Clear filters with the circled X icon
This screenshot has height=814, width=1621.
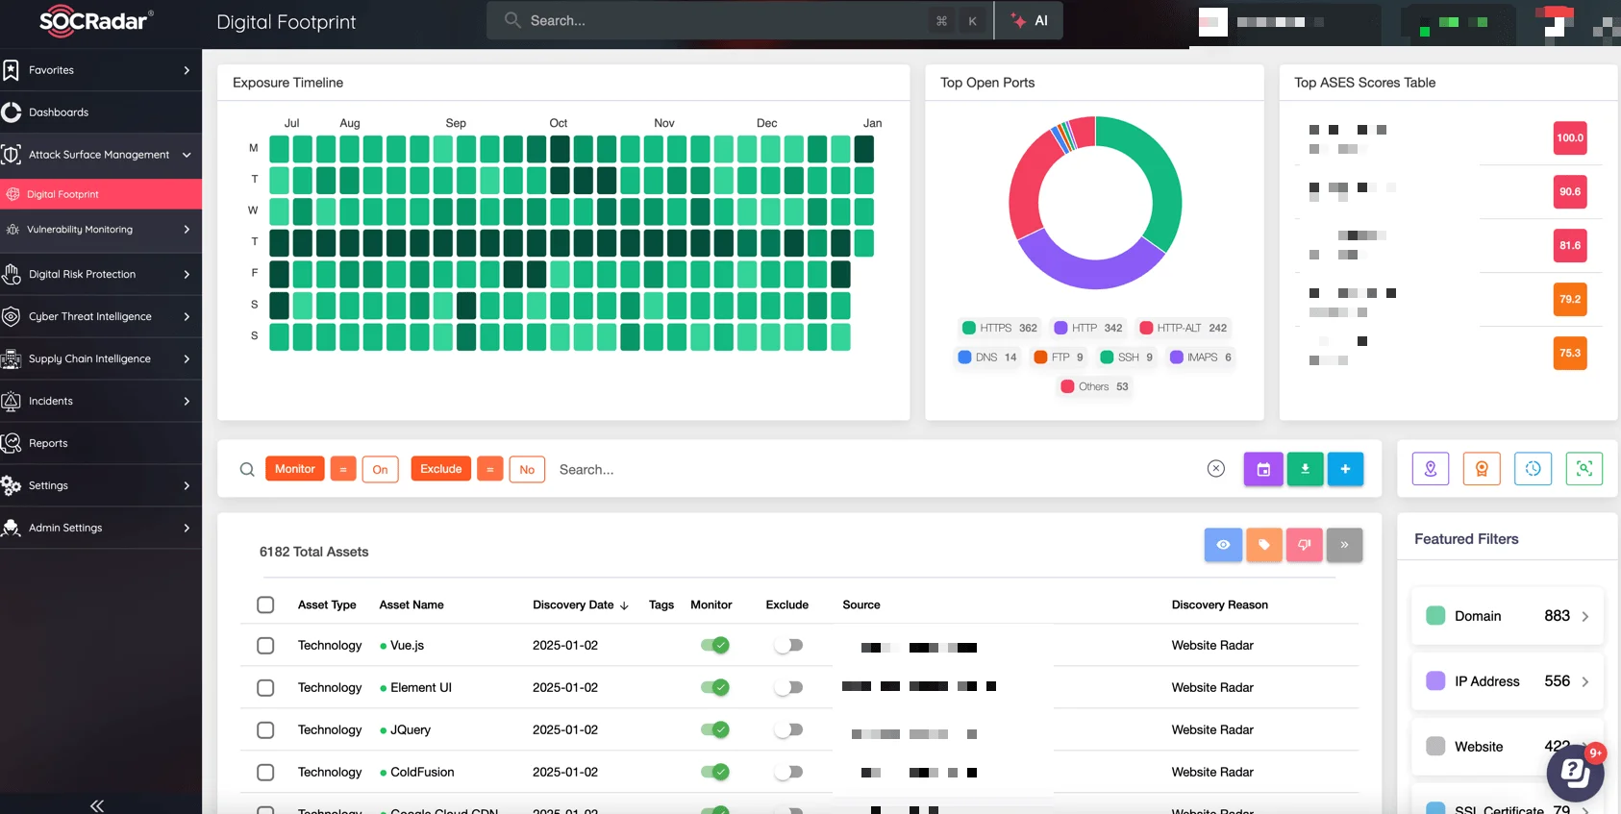coord(1216,468)
